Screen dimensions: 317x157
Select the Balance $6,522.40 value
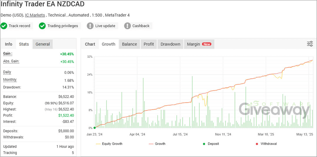click(66, 97)
